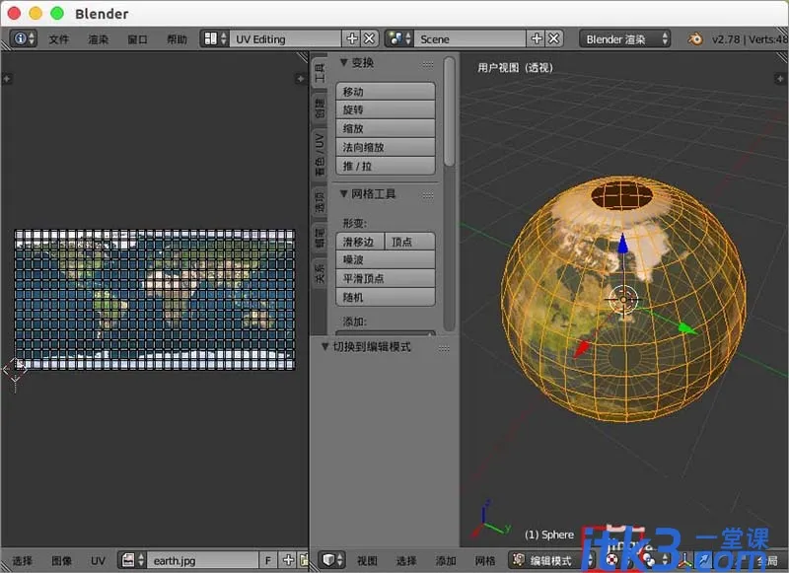Click the tool shelf vertical scrollbar
This screenshot has width=789, height=573.
pyautogui.click(x=450, y=110)
